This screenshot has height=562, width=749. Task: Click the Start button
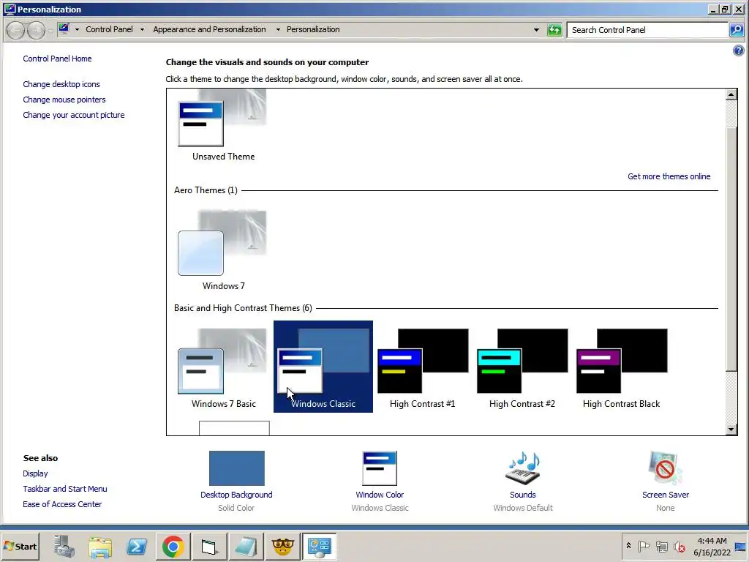click(x=20, y=546)
